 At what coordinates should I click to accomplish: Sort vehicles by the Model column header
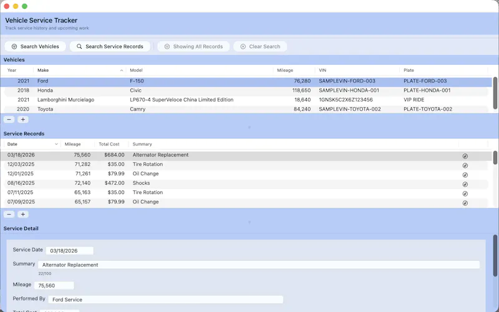(200, 70)
